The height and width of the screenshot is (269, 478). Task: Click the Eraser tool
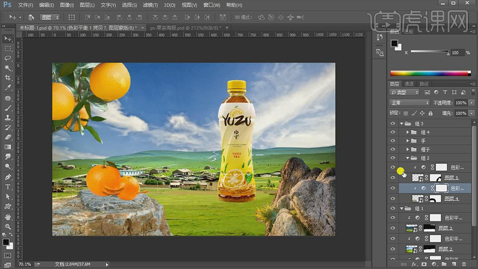point(8,137)
